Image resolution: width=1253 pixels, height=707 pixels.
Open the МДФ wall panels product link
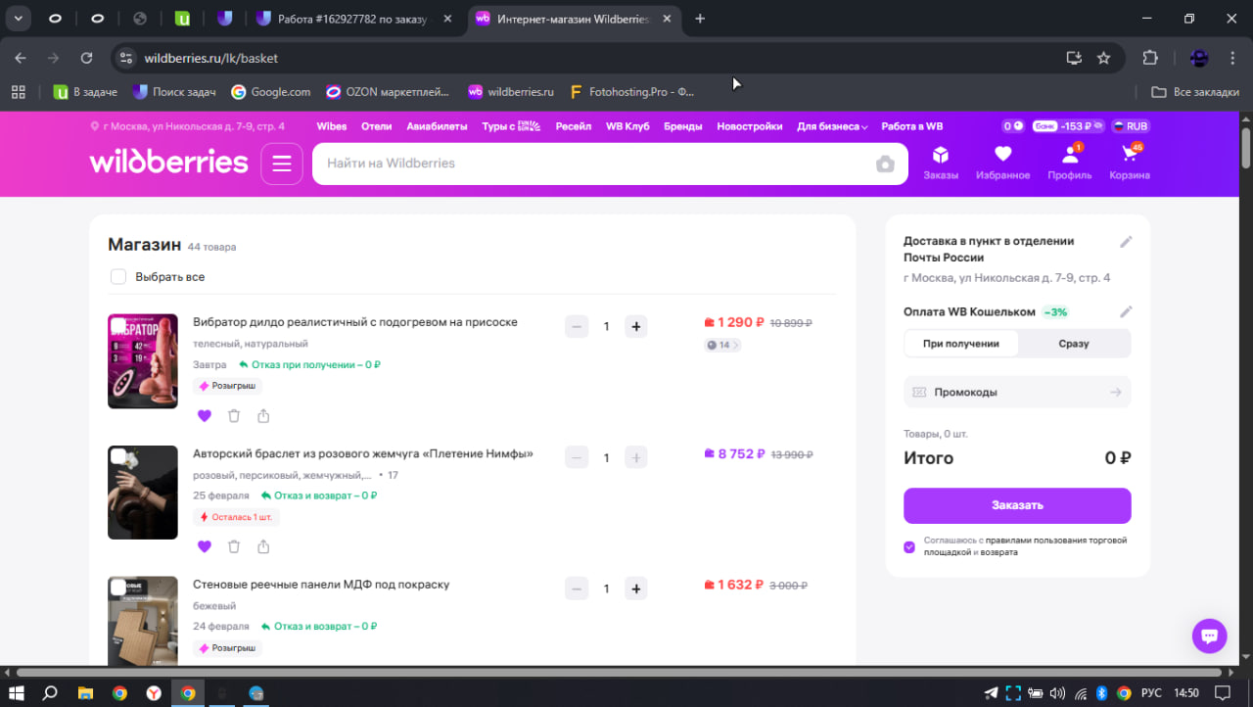point(321,585)
